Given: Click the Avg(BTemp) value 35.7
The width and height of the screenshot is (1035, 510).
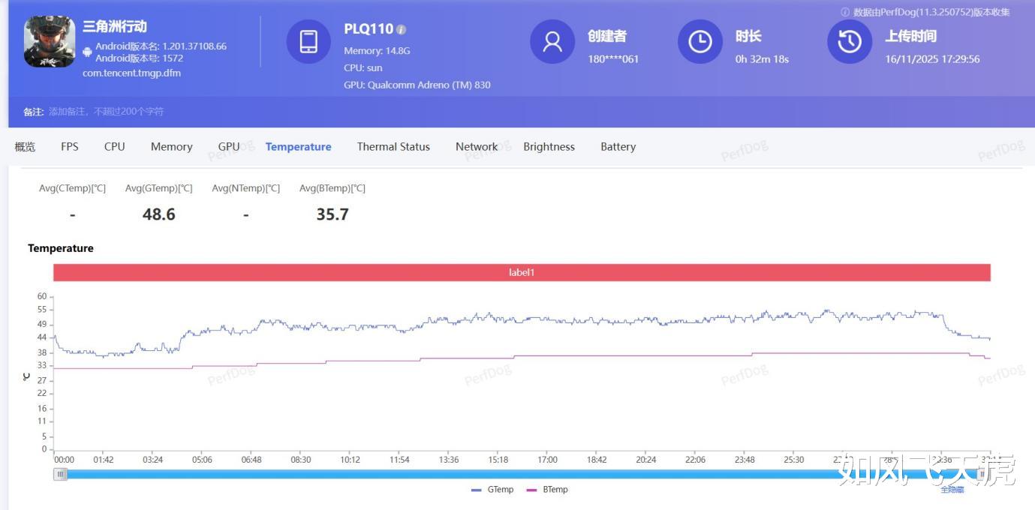Looking at the screenshot, I should tap(332, 214).
